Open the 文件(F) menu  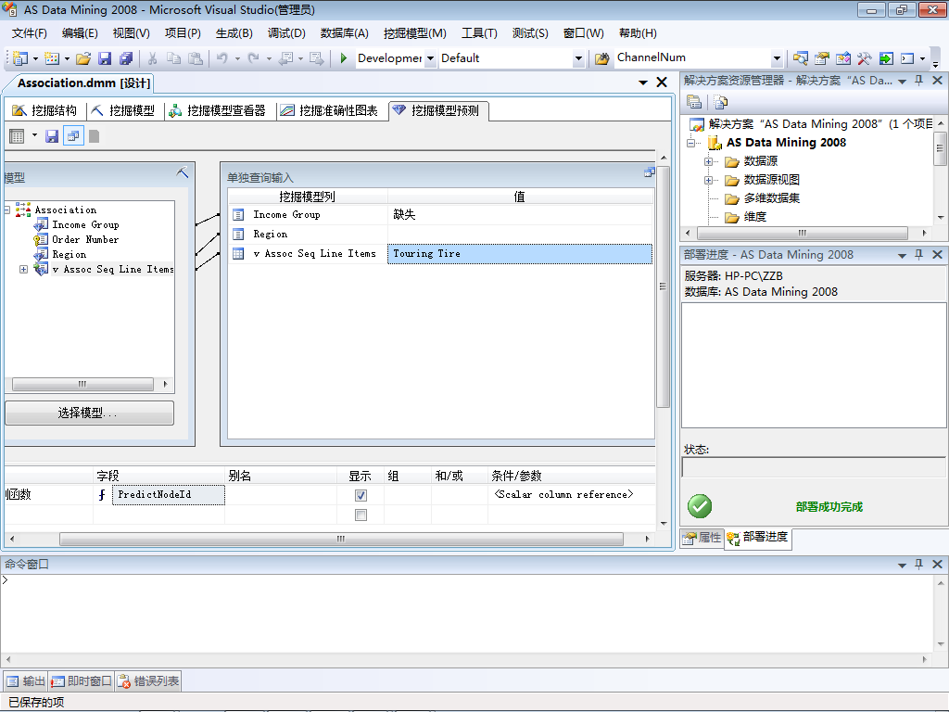click(29, 33)
